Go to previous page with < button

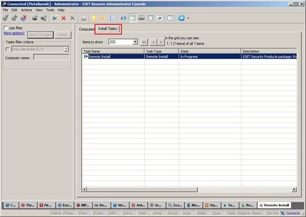154,42
